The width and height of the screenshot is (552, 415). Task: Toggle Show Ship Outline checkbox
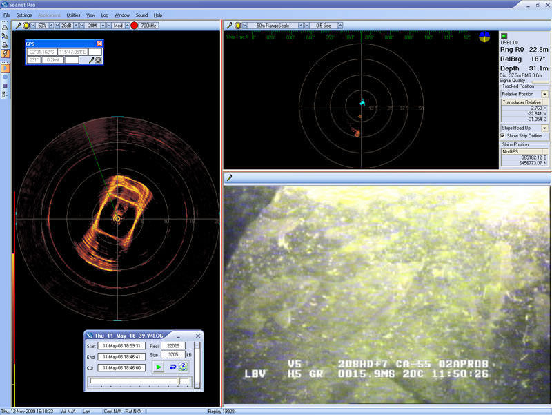tap(503, 135)
